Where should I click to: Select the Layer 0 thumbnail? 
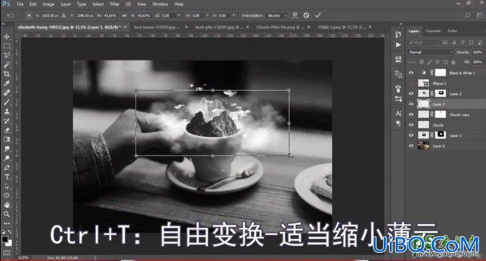coord(423,146)
